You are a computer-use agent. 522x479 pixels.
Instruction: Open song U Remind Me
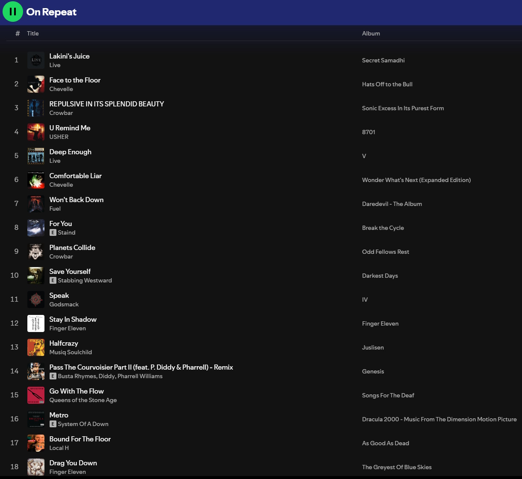click(70, 128)
